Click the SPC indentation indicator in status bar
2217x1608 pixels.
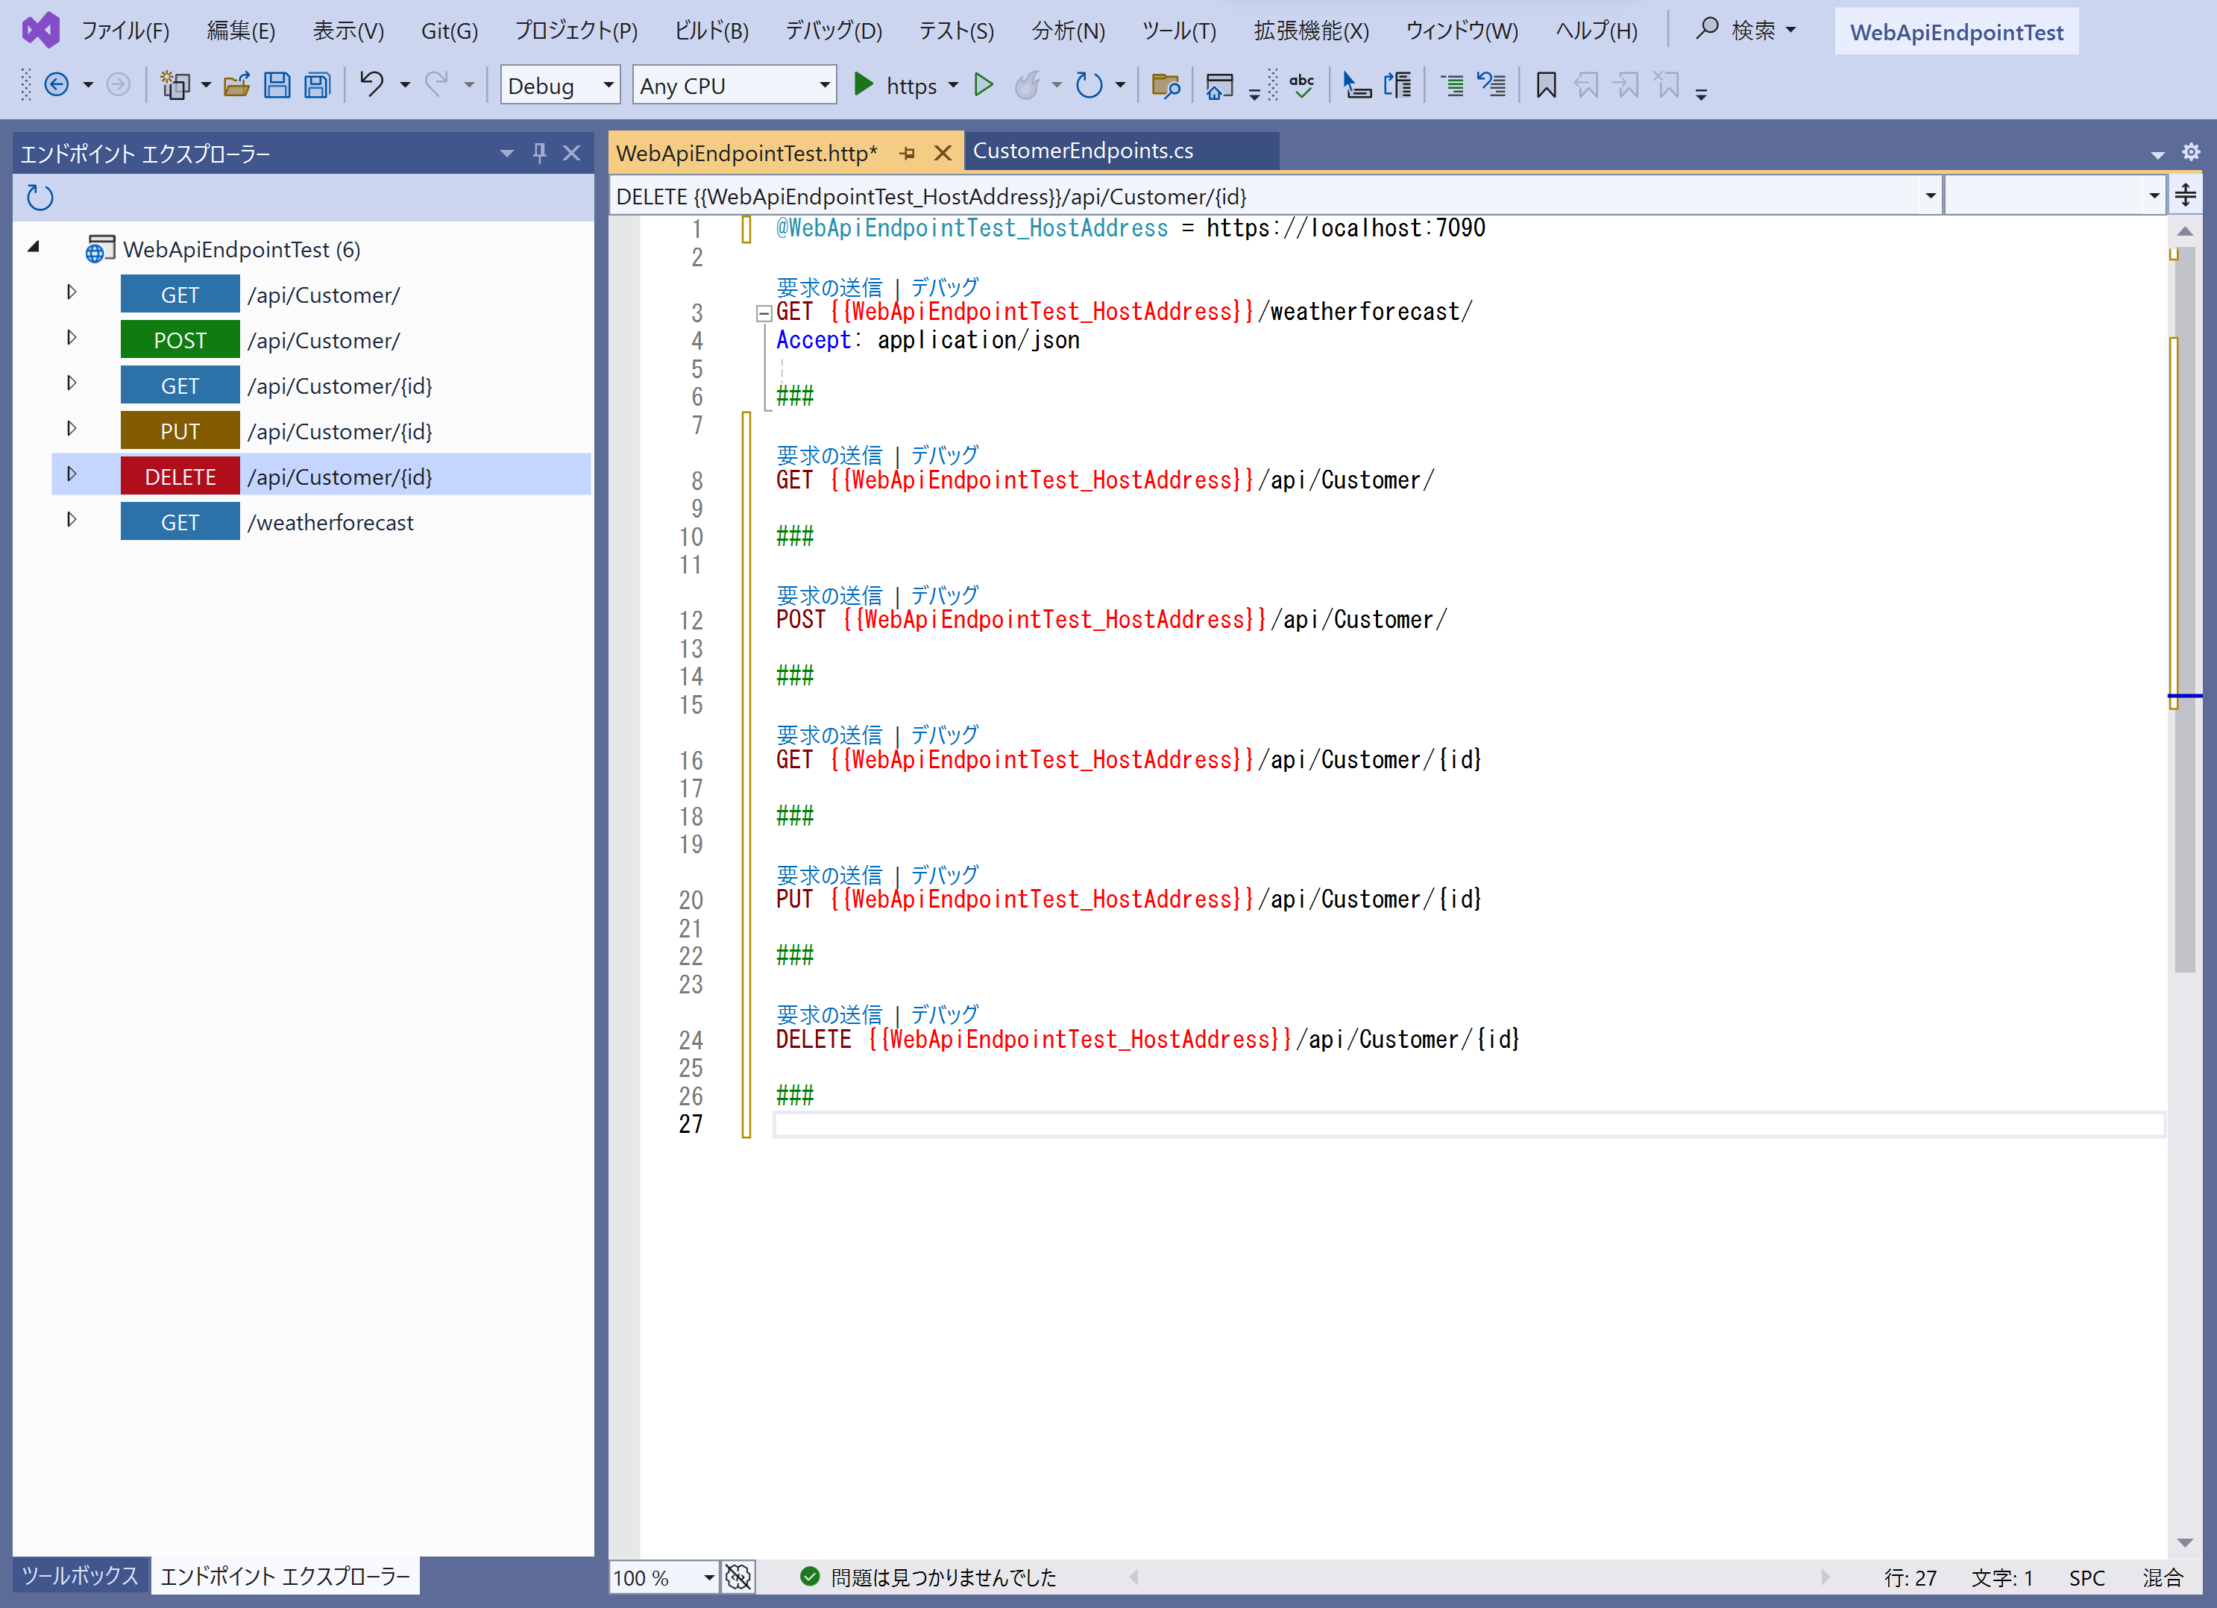tap(2087, 1577)
